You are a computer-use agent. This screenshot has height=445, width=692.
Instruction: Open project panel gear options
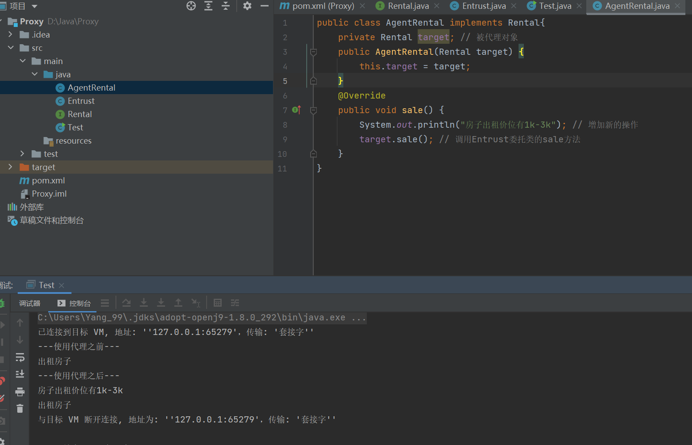(247, 6)
